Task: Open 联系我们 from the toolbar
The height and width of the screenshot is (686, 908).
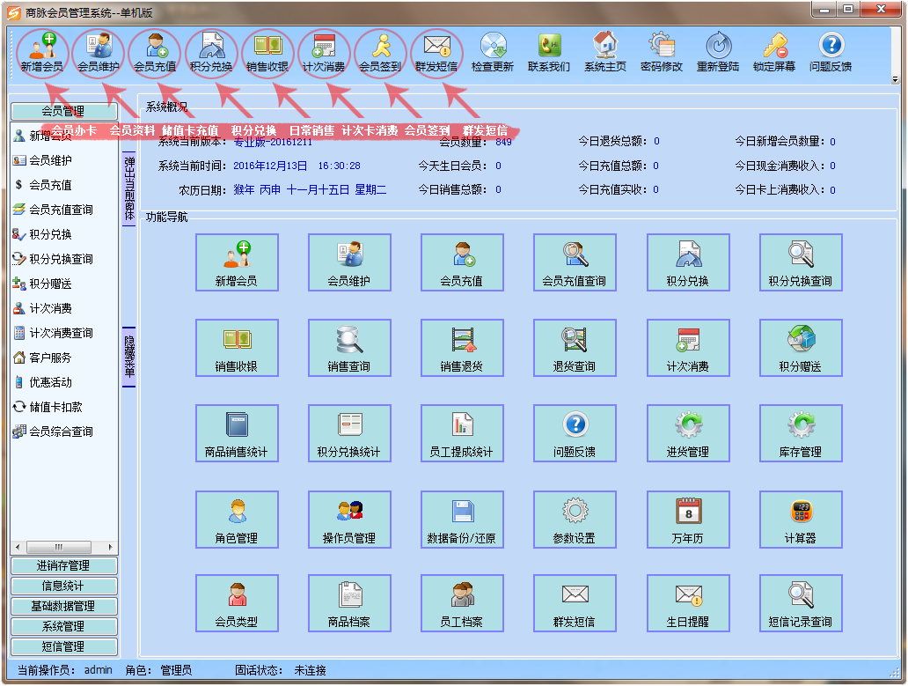Action: point(549,52)
